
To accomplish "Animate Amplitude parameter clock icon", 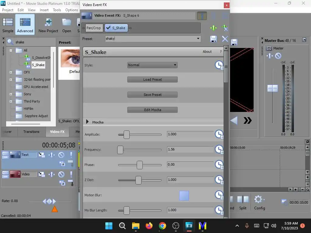I will click(219, 134).
